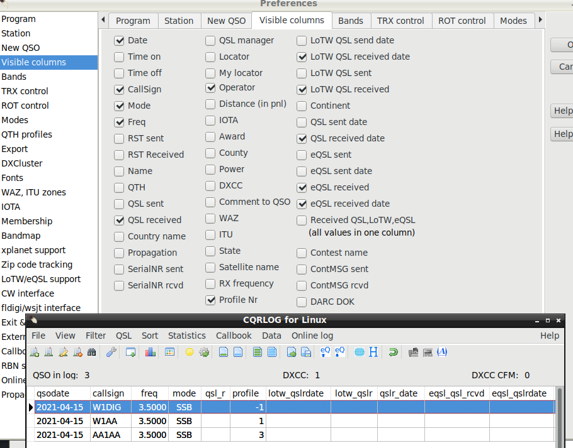573x448 pixels.
Task: Click the colored grid table toolbar icon
Action: pos(169,352)
